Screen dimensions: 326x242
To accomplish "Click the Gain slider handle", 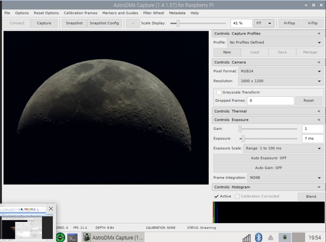I will pyautogui.click(x=240, y=129).
